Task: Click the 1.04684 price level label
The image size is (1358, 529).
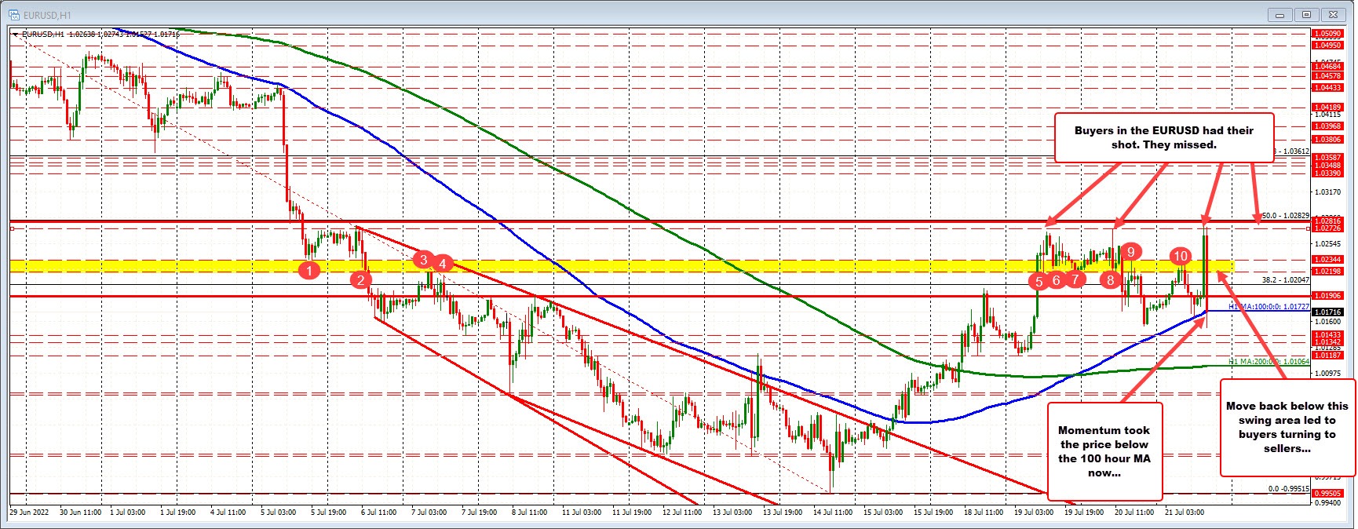Action: coord(1327,67)
